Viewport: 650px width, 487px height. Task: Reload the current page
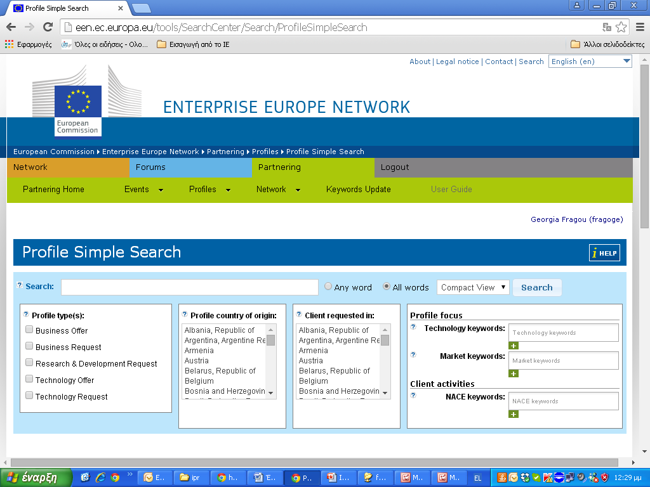coord(48,27)
